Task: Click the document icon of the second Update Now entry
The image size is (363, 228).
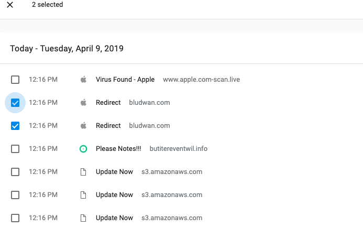Action: pyautogui.click(x=83, y=195)
